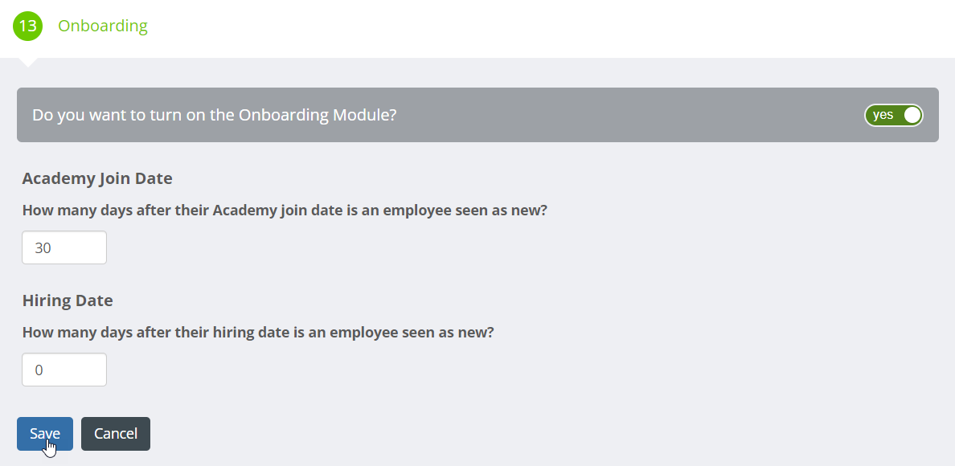Focus the Academy join date days field
Image resolution: width=955 pixels, height=466 pixels.
coord(64,247)
